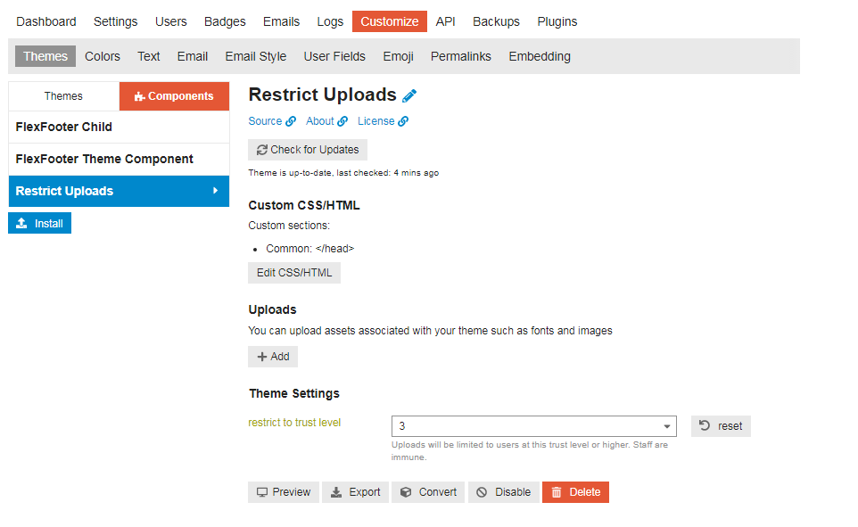858x527 pixels.
Task: Click the chain icon next to License
Action: click(x=403, y=121)
